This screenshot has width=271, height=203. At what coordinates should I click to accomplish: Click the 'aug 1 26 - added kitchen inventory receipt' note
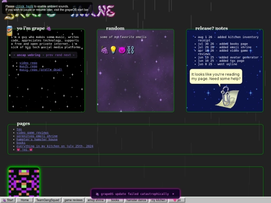coord(228,39)
